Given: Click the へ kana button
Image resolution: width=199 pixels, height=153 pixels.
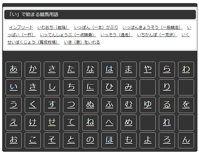Looking at the screenshot, I should click(109, 123).
